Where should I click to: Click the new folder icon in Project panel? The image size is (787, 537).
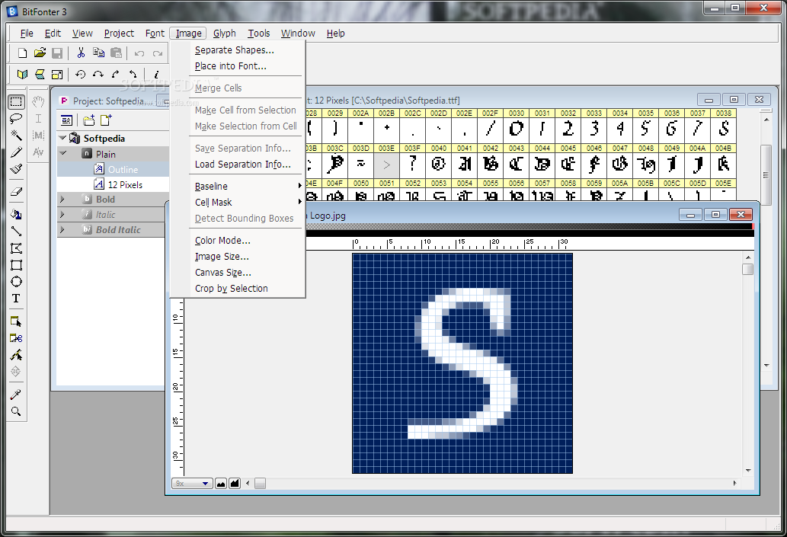(89, 120)
